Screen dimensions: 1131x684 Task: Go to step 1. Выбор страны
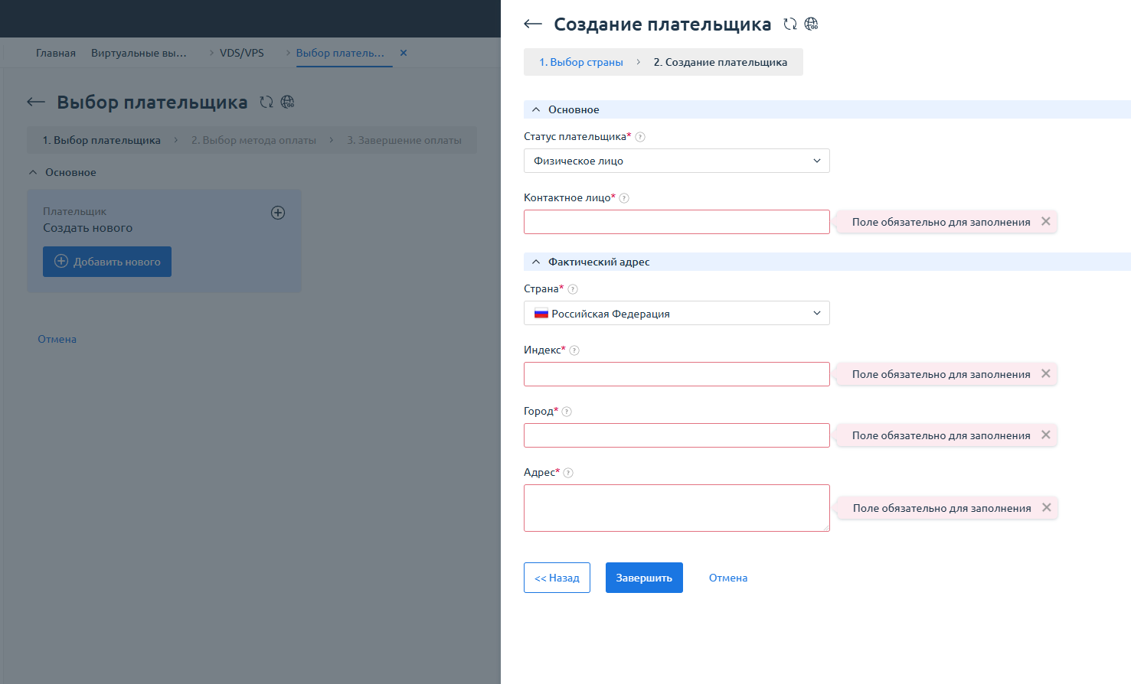point(581,62)
